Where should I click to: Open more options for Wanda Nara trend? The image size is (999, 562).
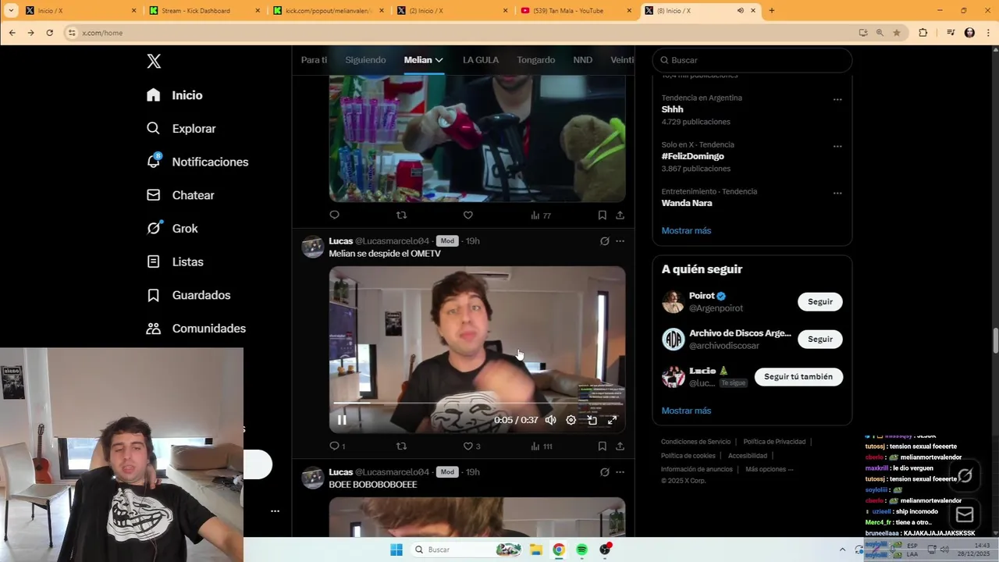(837, 193)
